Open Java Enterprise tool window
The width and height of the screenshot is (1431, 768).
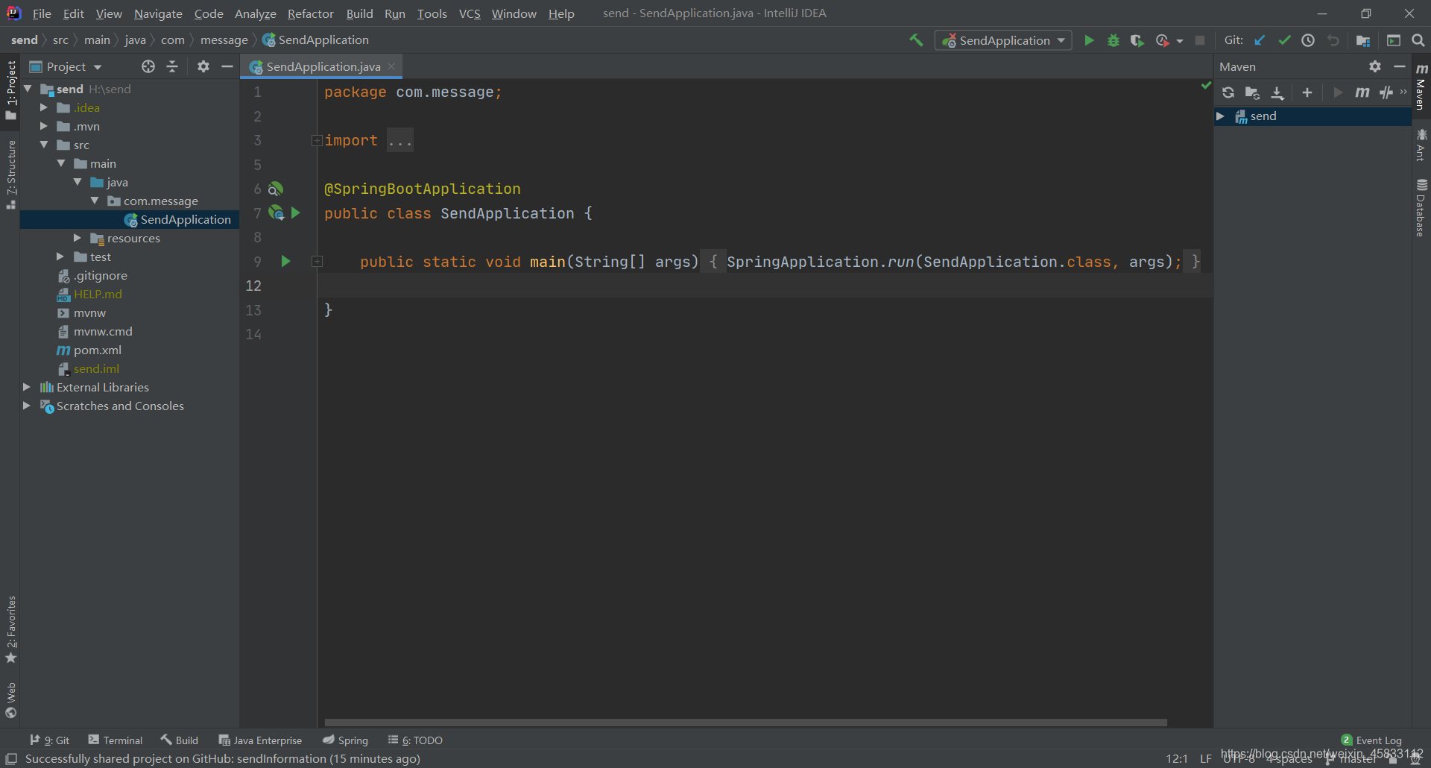click(260, 740)
